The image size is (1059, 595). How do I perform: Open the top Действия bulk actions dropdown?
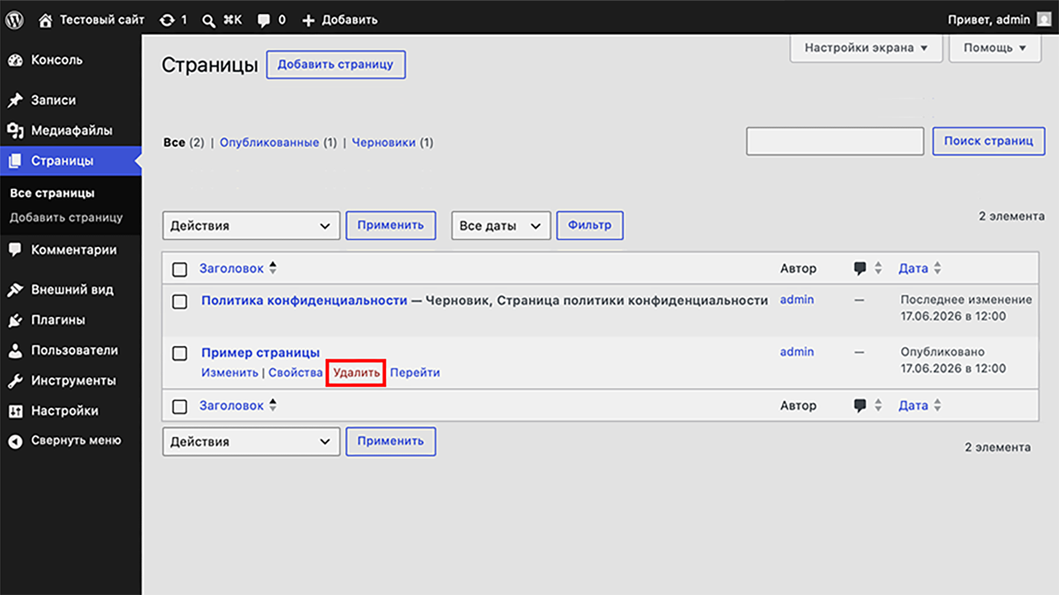(x=251, y=225)
